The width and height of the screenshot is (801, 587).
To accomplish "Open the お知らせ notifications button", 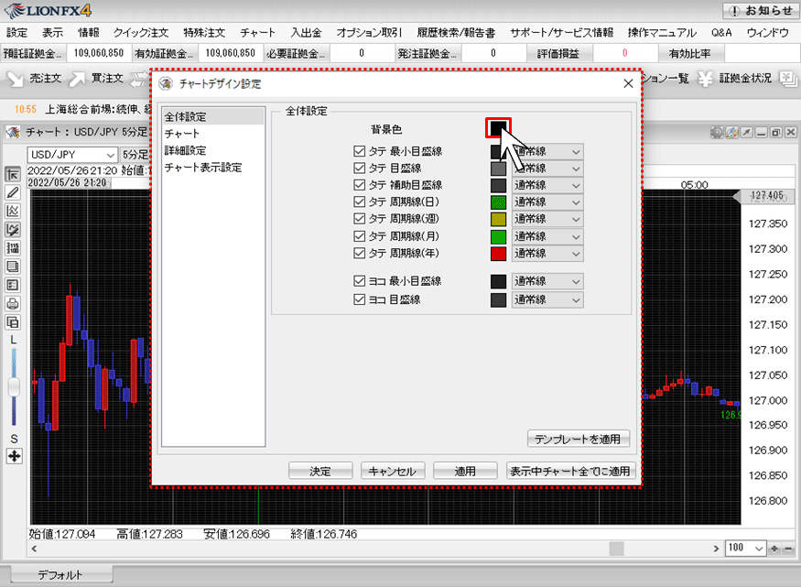I will (x=760, y=11).
